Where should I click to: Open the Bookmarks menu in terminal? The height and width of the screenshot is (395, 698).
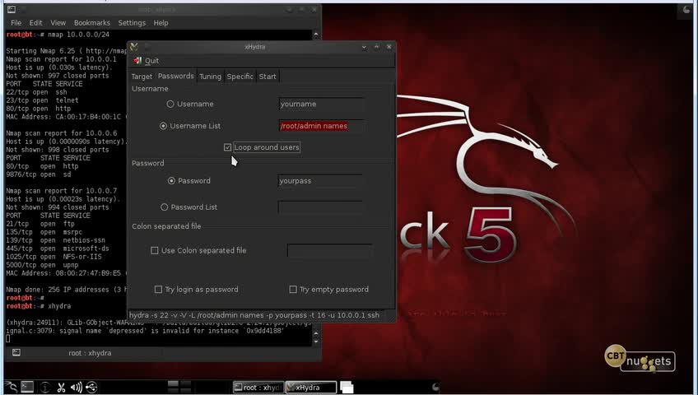coord(91,23)
